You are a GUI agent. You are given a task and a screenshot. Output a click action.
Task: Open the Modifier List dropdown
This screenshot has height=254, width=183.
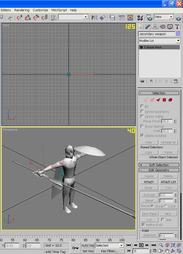[159, 41]
